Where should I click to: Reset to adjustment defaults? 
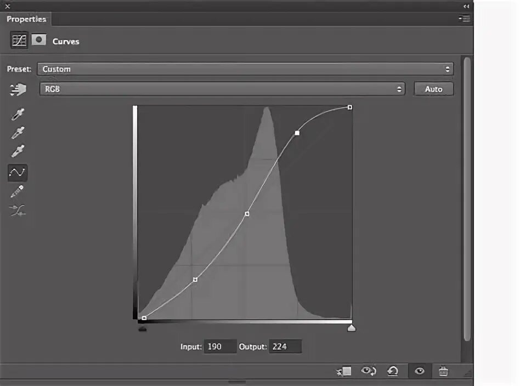click(x=393, y=371)
